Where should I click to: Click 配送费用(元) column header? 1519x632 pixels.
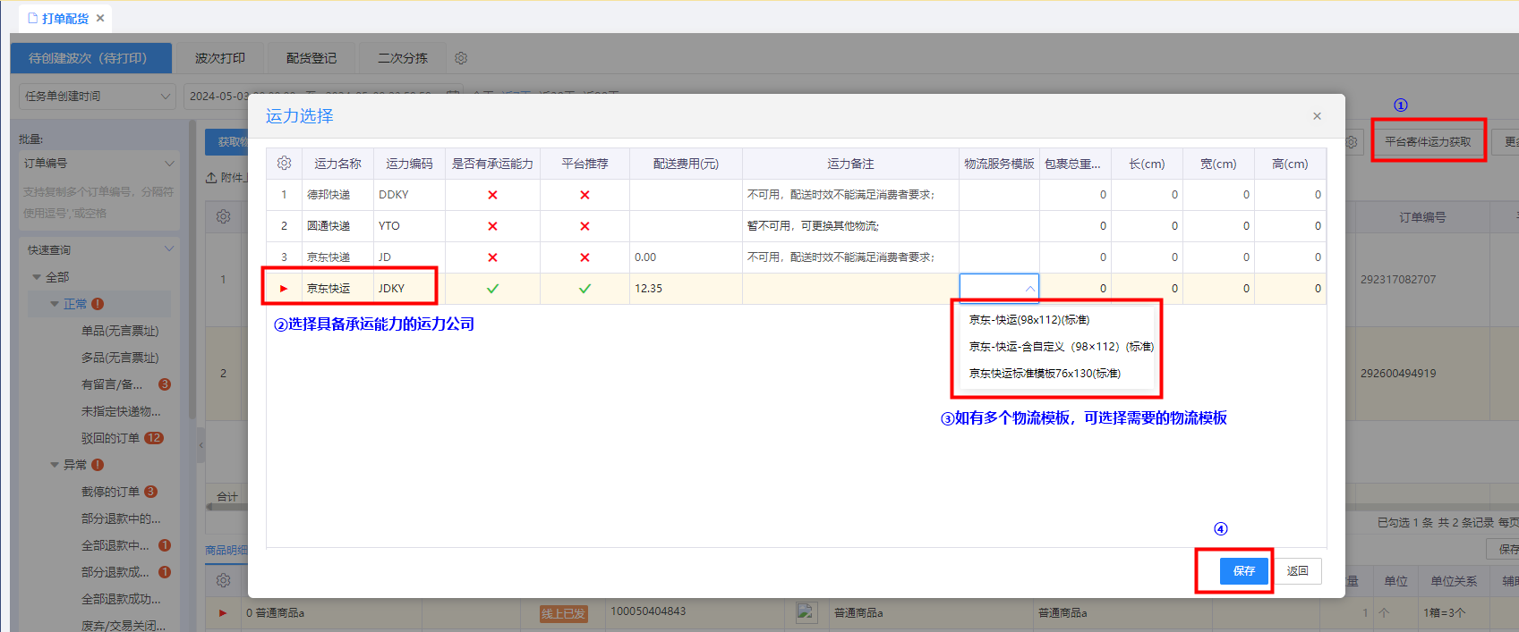[x=686, y=164]
